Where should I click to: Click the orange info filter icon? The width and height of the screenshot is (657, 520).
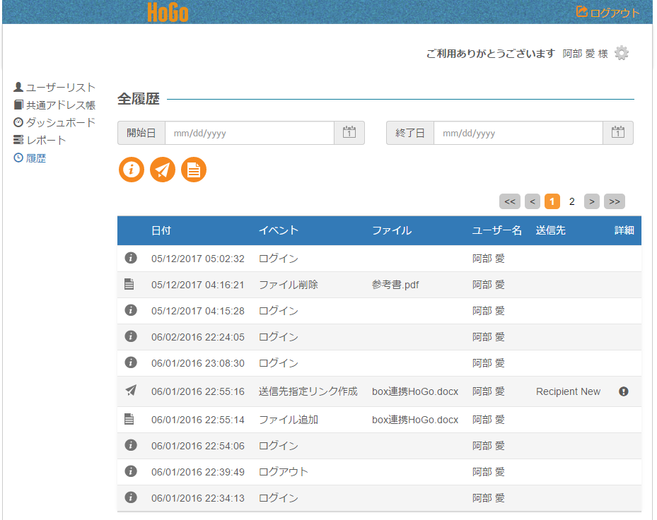coord(131,170)
